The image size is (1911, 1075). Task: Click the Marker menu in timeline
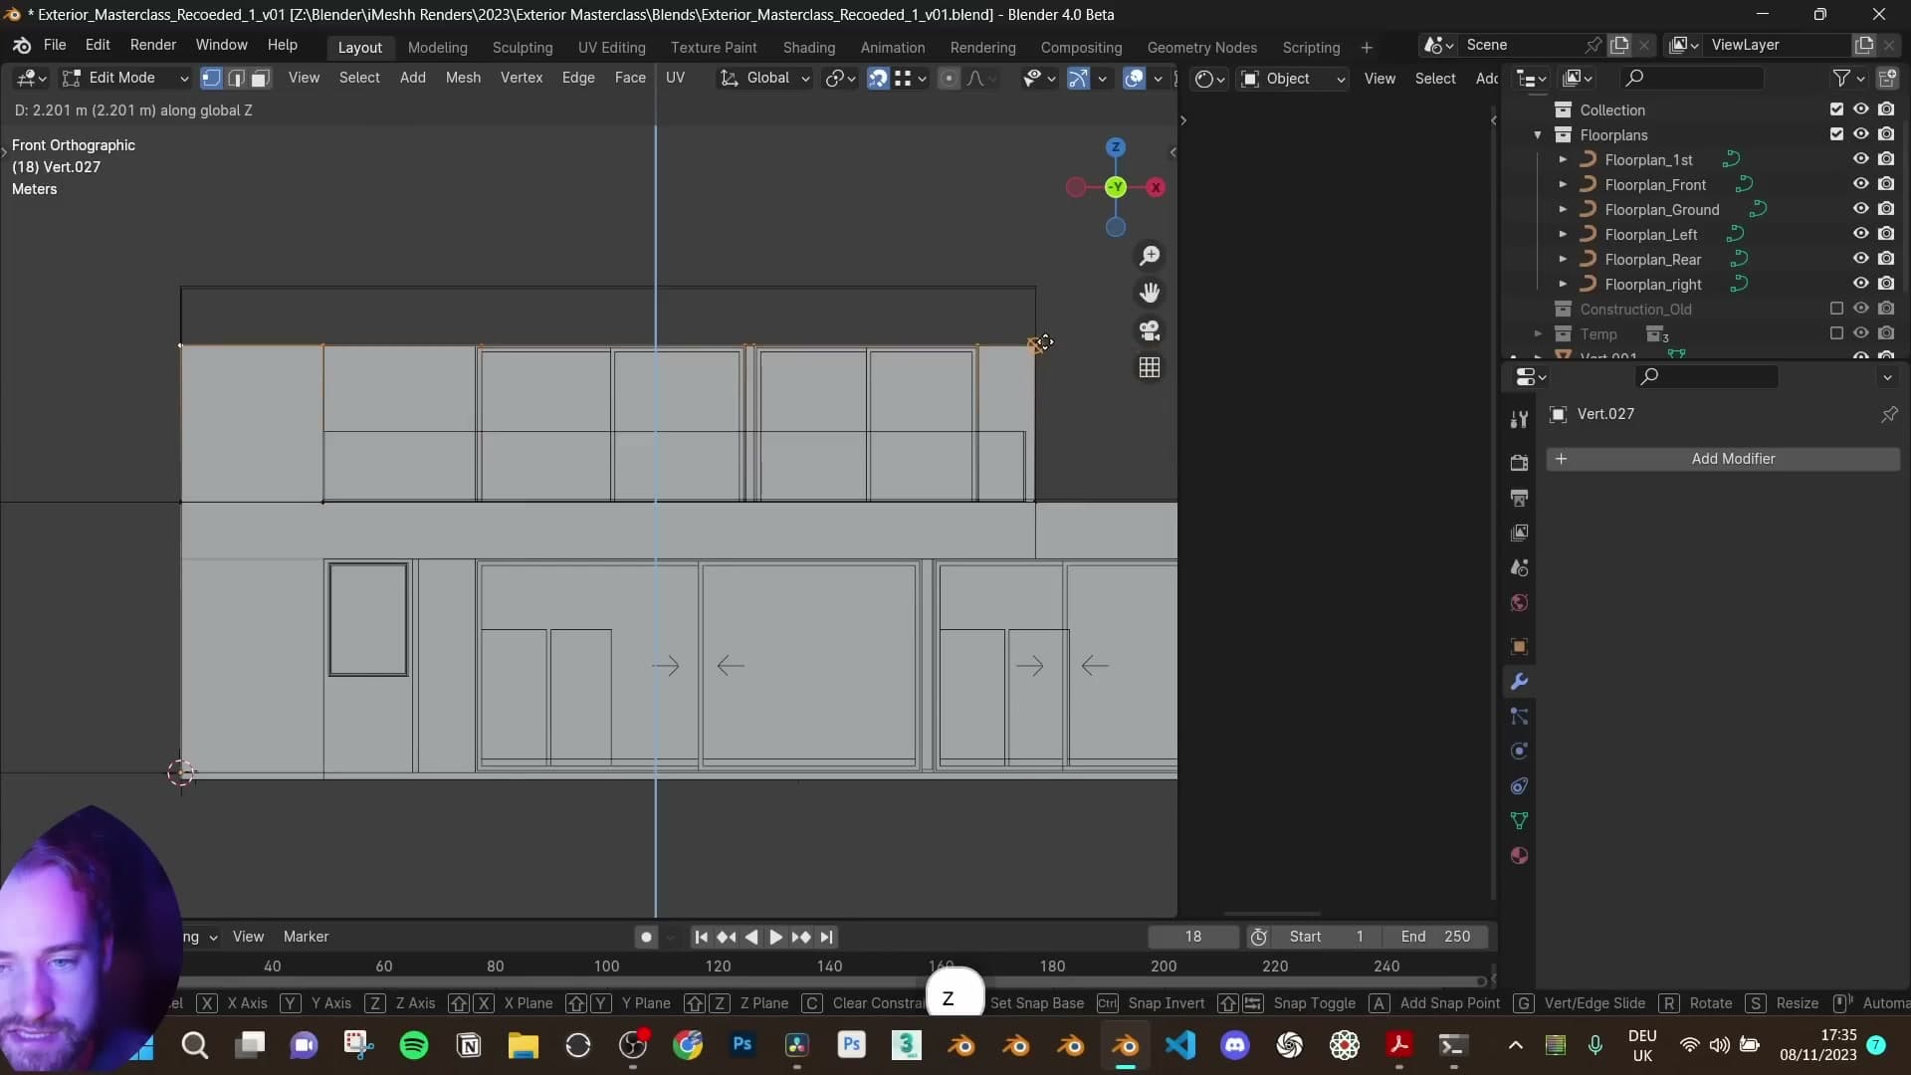click(x=306, y=937)
